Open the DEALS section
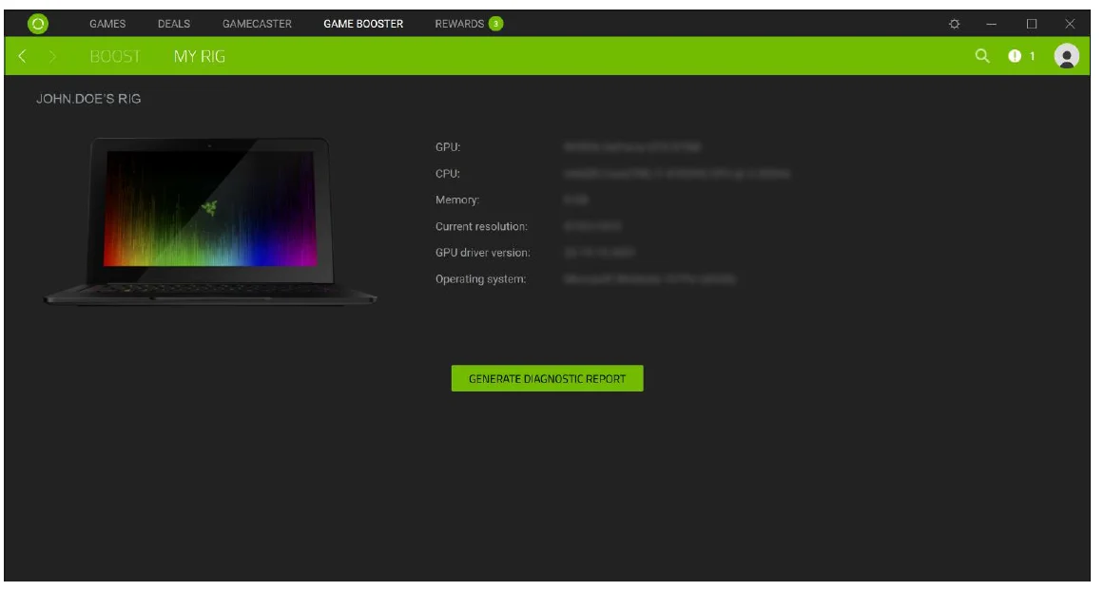Screen dimensions: 1104x591 tap(175, 26)
